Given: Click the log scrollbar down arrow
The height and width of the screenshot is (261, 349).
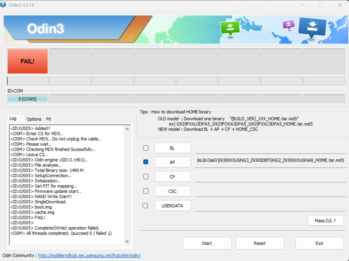Looking at the screenshot, I should tap(127, 242).
